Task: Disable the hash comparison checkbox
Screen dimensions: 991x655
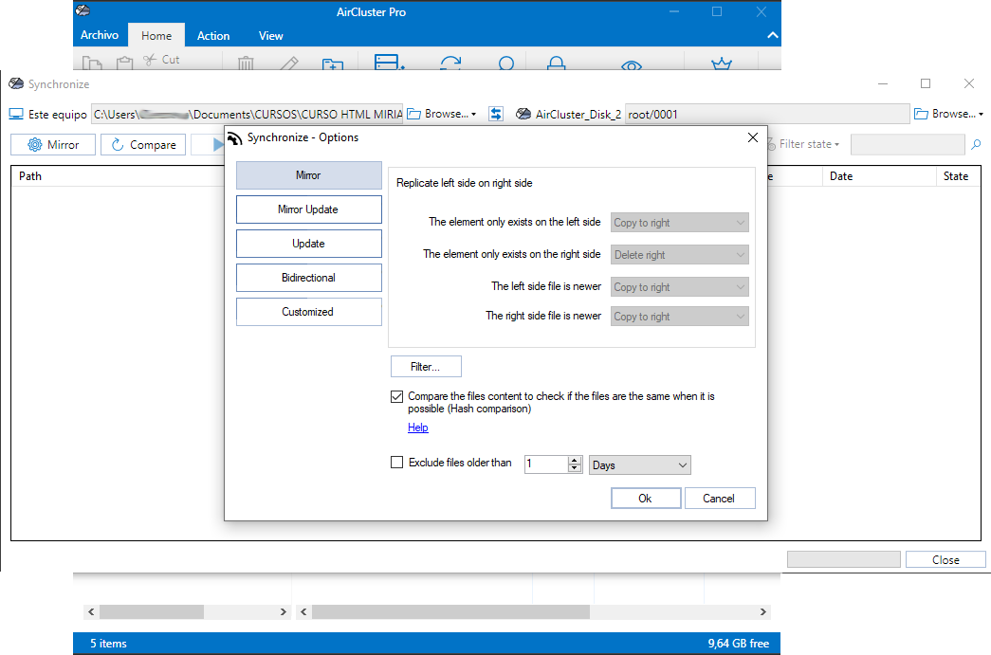Action: pyautogui.click(x=396, y=396)
